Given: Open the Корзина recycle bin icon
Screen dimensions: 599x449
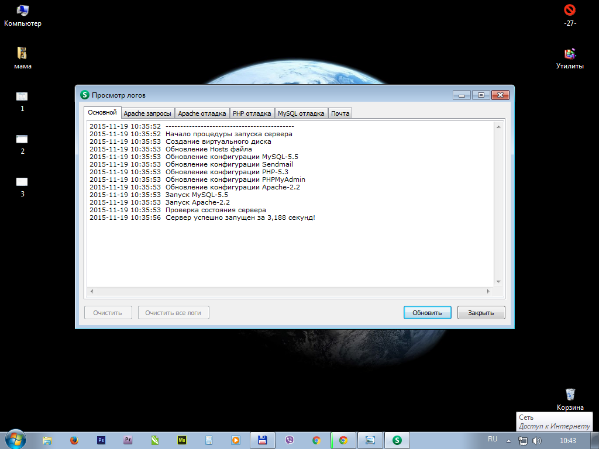Looking at the screenshot, I should click(570, 395).
